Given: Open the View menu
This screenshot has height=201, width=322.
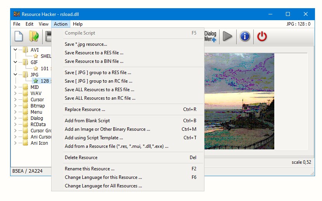Looking at the screenshot, I should 43,24.
